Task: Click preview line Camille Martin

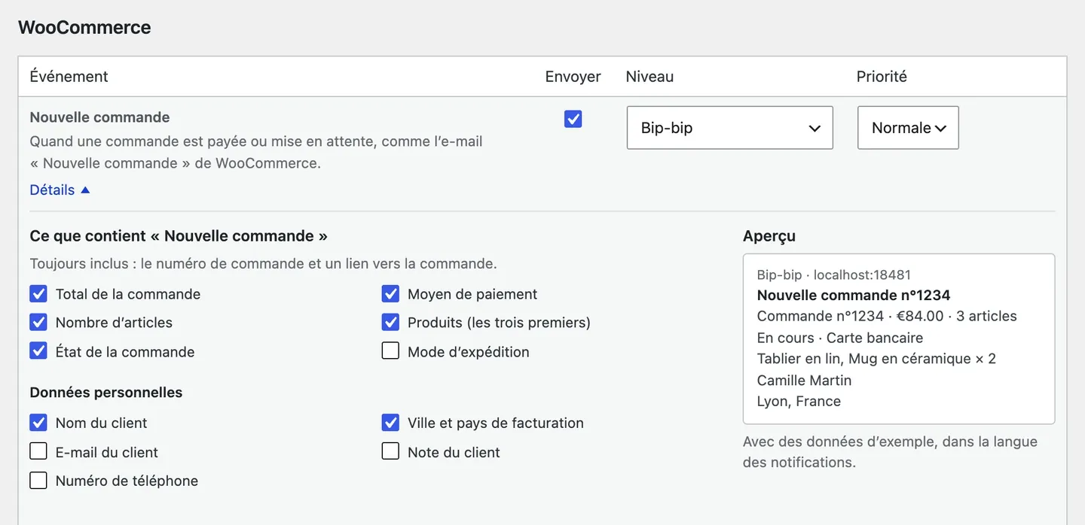Action: tap(804, 380)
